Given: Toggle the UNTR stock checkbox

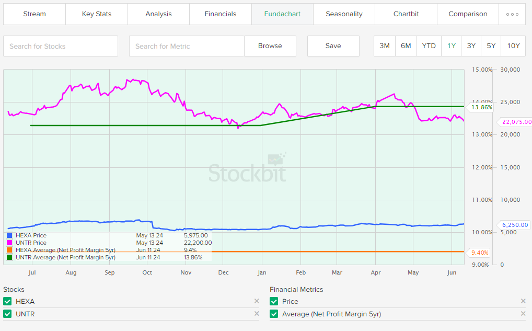Looking at the screenshot, I should (x=7, y=314).
